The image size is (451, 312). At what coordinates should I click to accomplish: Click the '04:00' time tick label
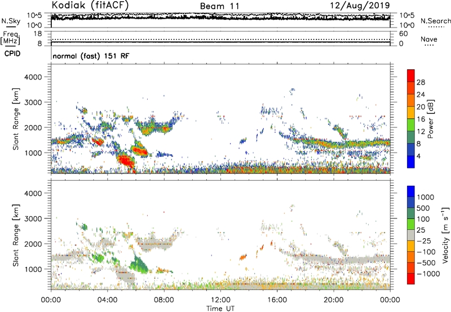(x=107, y=300)
